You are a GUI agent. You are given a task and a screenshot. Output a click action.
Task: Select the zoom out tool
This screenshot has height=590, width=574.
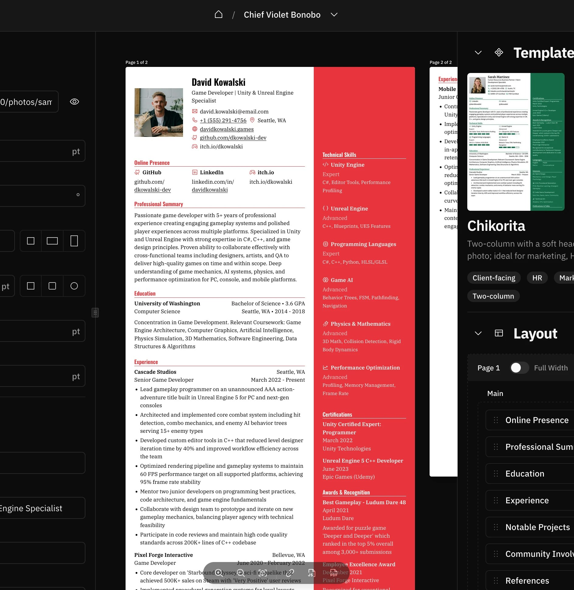pos(240,573)
